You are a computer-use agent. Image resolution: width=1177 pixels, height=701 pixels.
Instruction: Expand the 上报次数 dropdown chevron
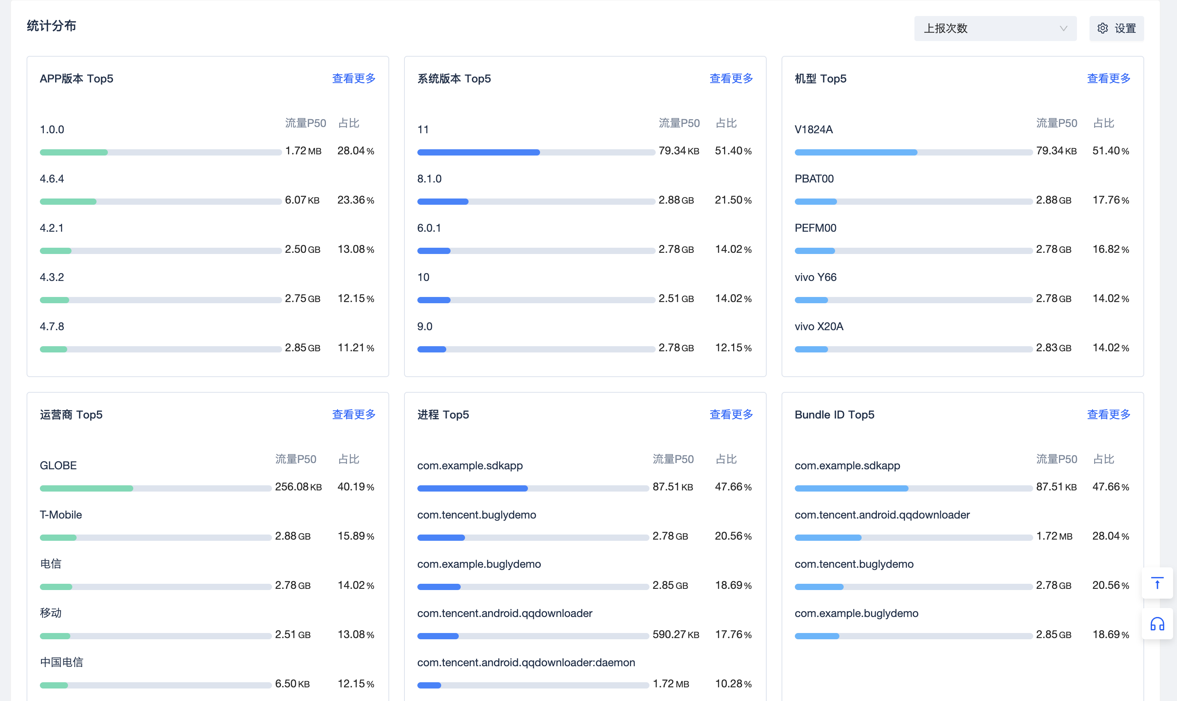click(1063, 29)
